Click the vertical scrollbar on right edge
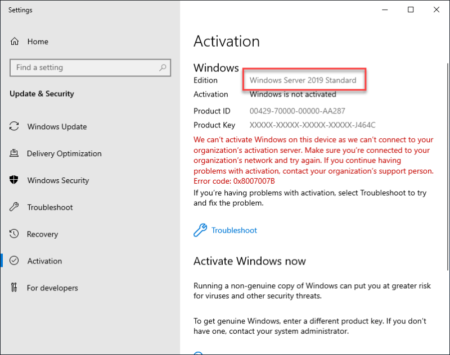Image resolution: width=450 pixels, height=355 pixels. pyautogui.click(x=448, y=166)
